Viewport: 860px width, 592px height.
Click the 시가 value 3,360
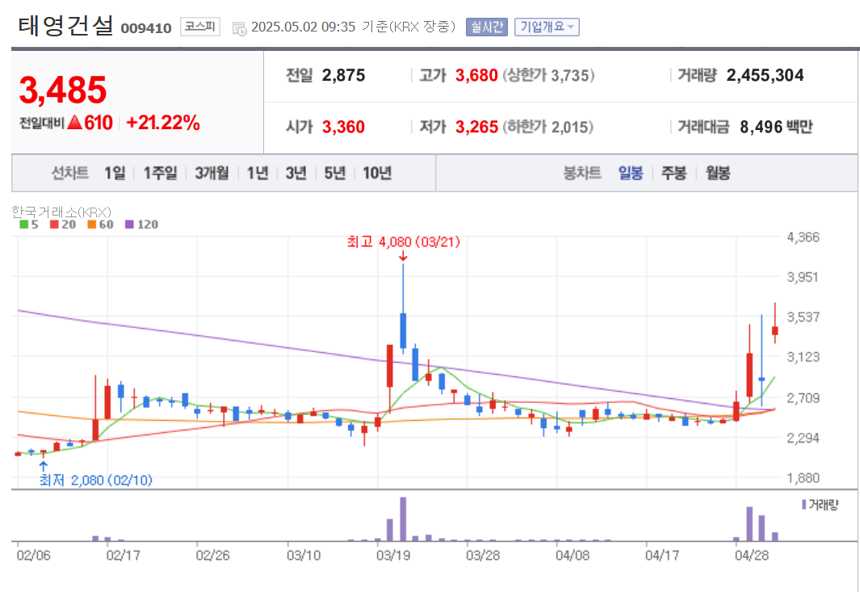point(343,128)
